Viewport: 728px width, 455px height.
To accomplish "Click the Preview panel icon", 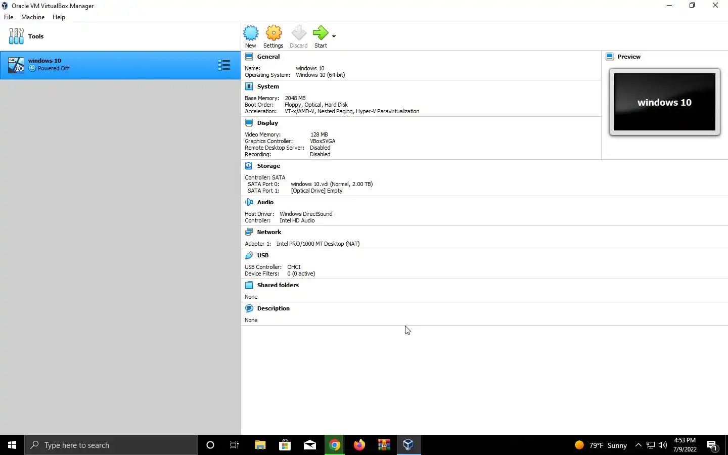I will 610,57.
